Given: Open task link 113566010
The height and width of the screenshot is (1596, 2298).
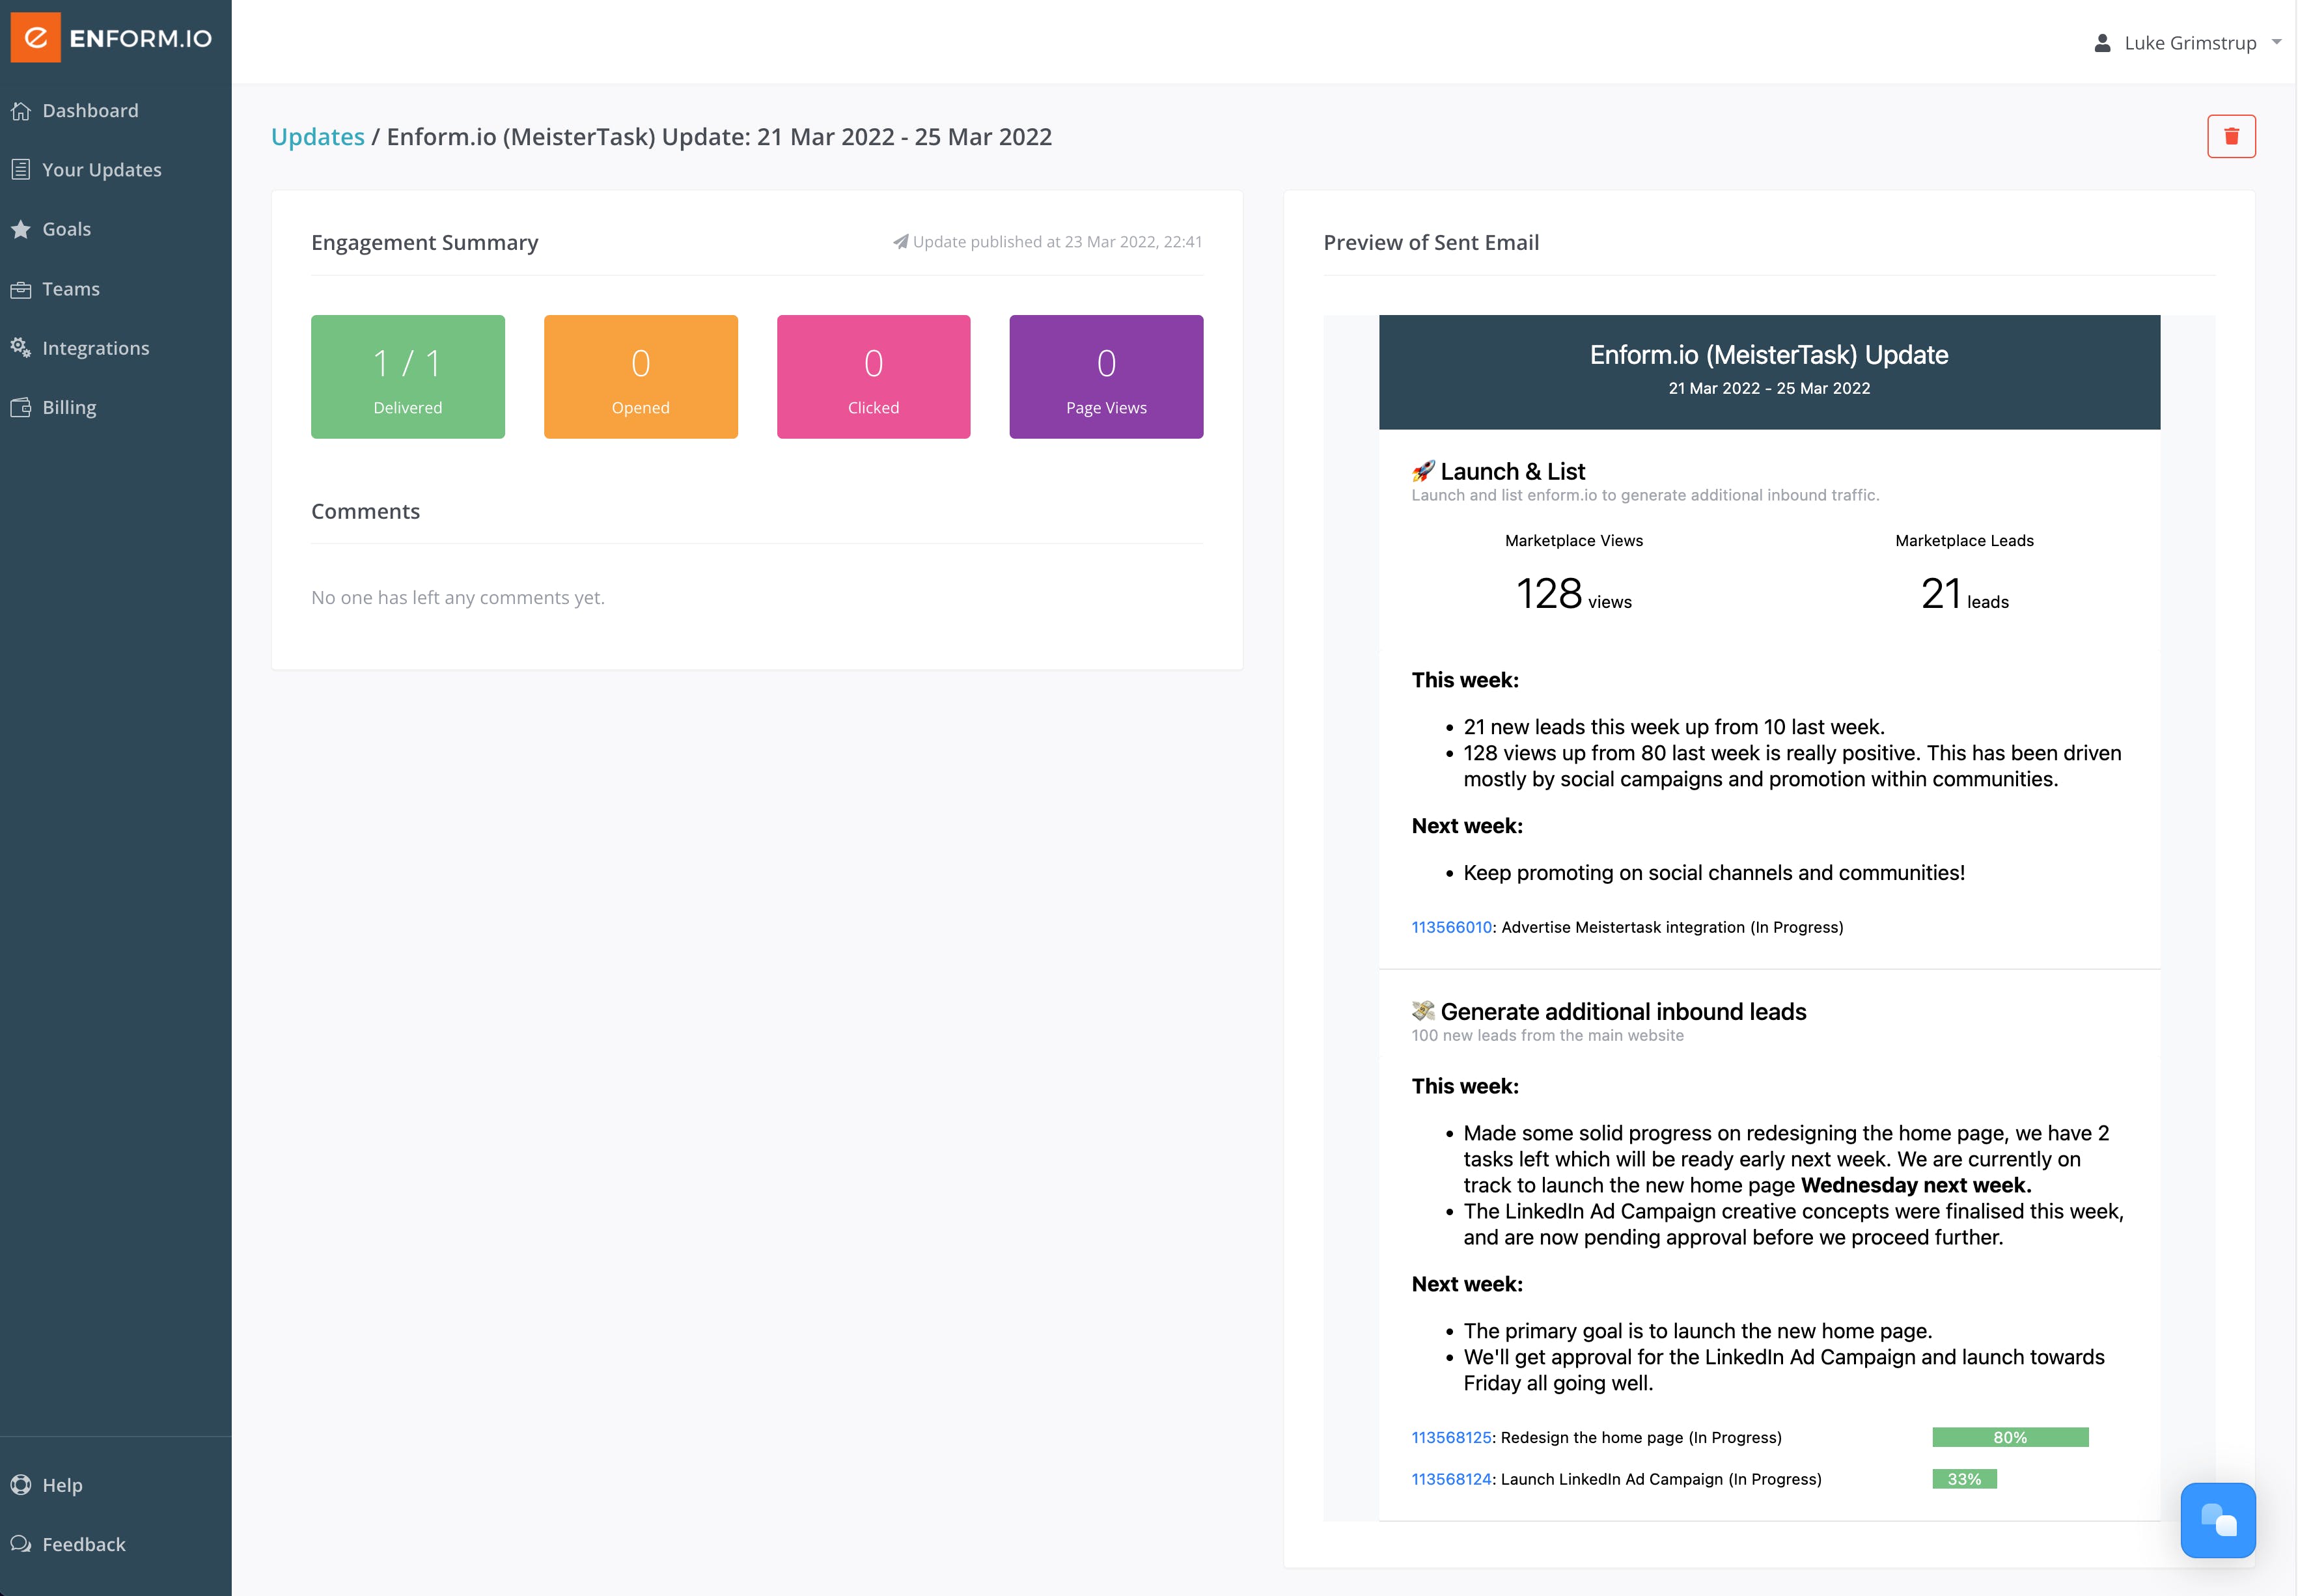Looking at the screenshot, I should [x=1451, y=927].
